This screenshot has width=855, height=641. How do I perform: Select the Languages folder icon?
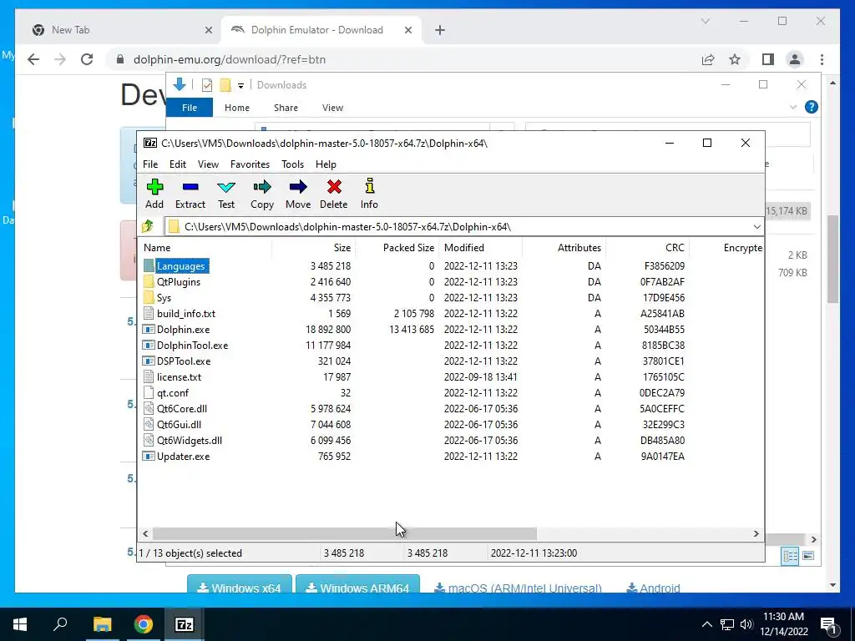pos(149,266)
